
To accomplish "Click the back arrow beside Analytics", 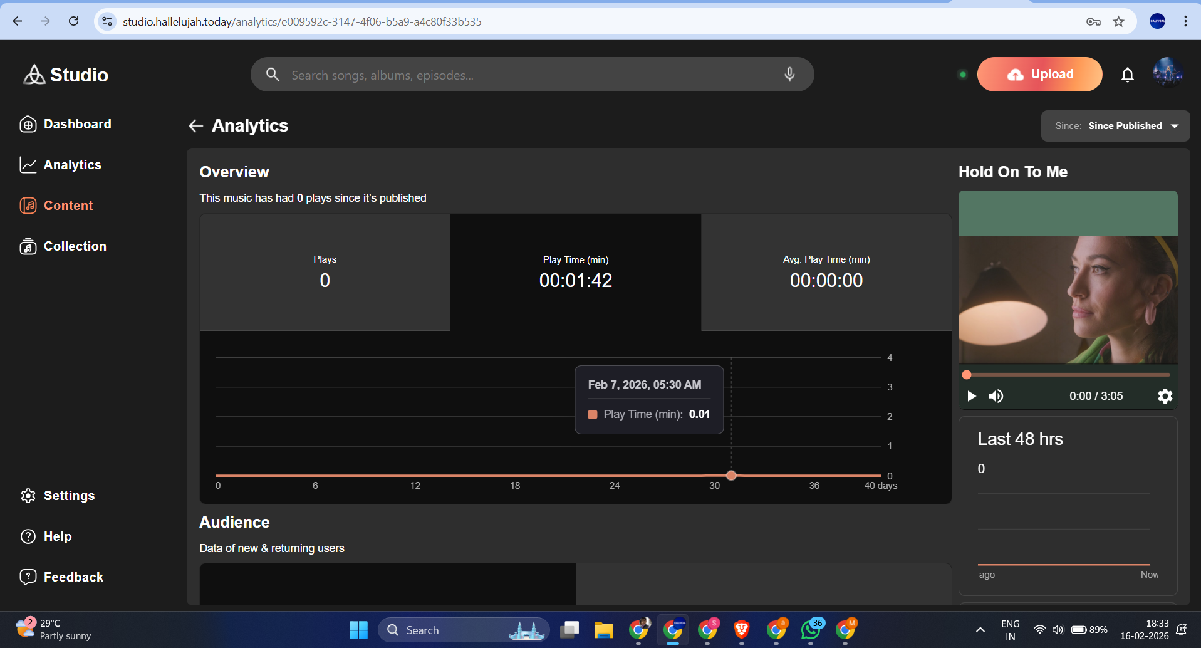I will coord(196,126).
